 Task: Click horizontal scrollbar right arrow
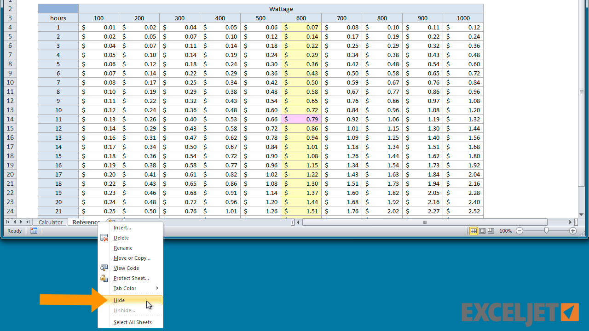tap(570, 222)
